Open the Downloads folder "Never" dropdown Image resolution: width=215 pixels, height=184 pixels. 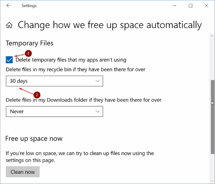pos(54,112)
